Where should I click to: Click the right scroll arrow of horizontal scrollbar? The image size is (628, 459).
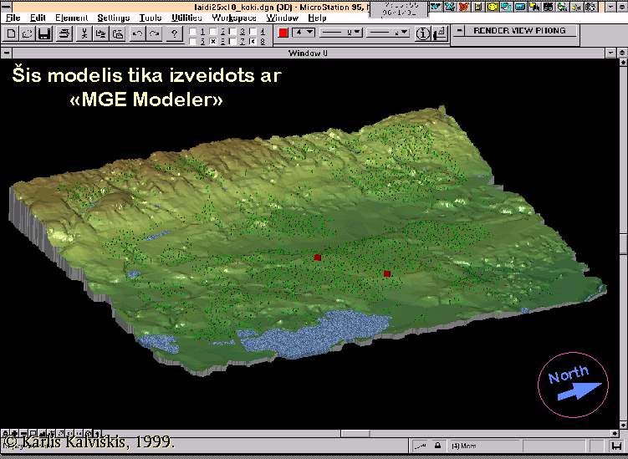tap(615, 433)
